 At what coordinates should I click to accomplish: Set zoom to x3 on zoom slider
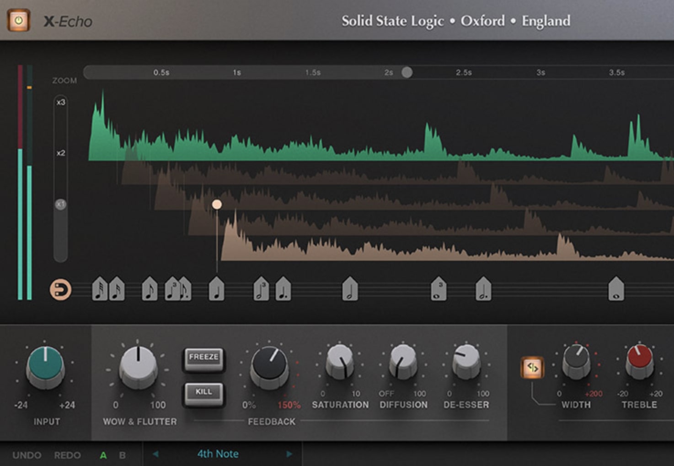61,102
